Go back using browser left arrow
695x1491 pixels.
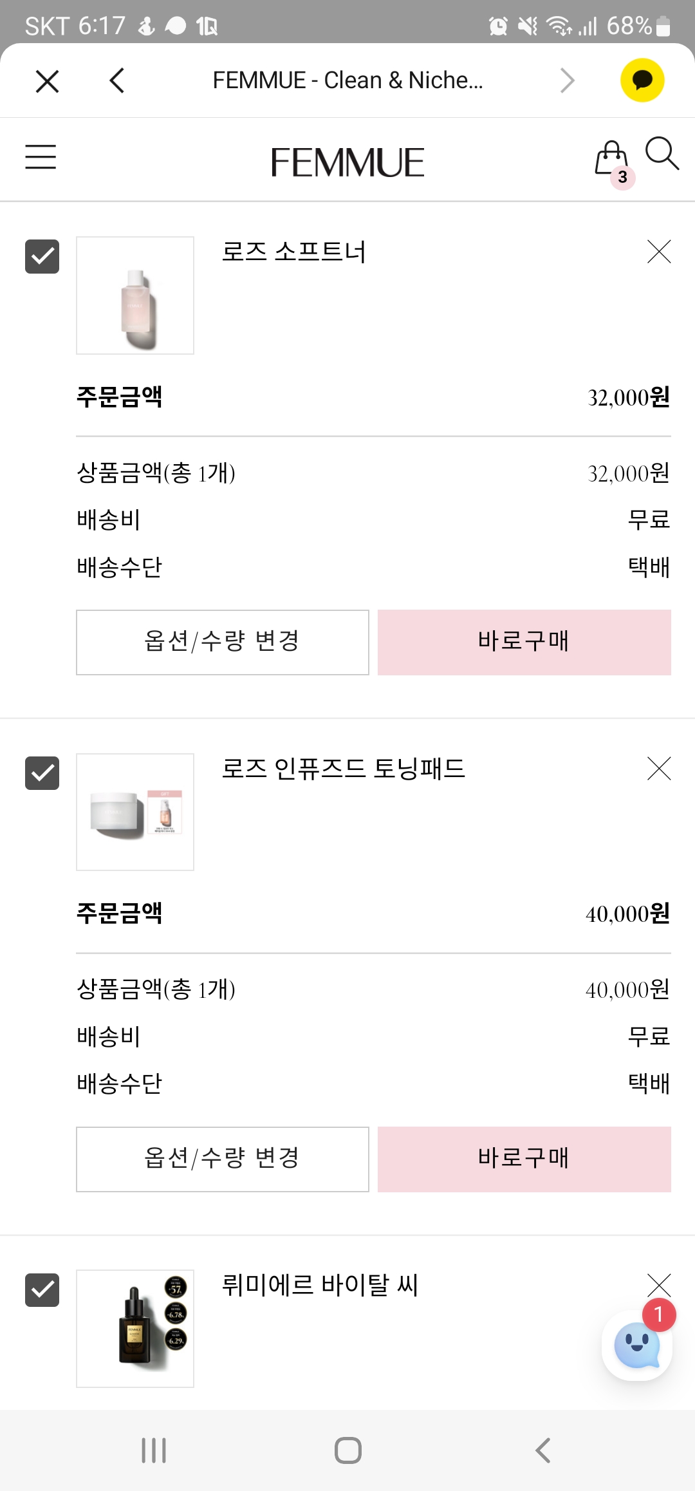[x=117, y=80]
